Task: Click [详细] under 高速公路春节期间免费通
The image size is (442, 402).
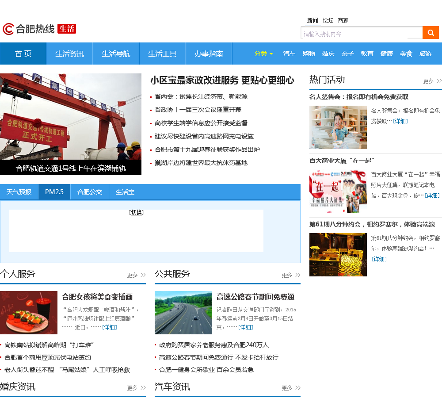Action: click(x=245, y=327)
